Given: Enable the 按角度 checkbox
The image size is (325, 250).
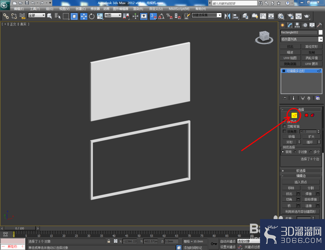Looking at the screenshot, I should (284, 132).
